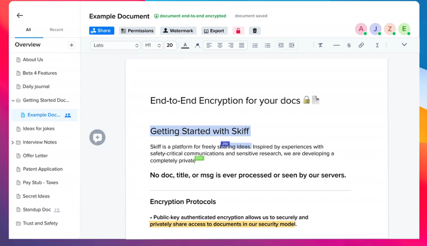
Task: Click 'Getting Started with Skiff' heading
Action: pos(199,131)
